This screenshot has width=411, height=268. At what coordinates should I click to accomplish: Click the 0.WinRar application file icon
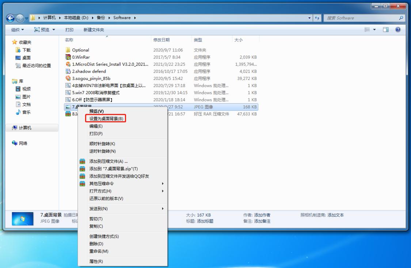(x=68, y=57)
